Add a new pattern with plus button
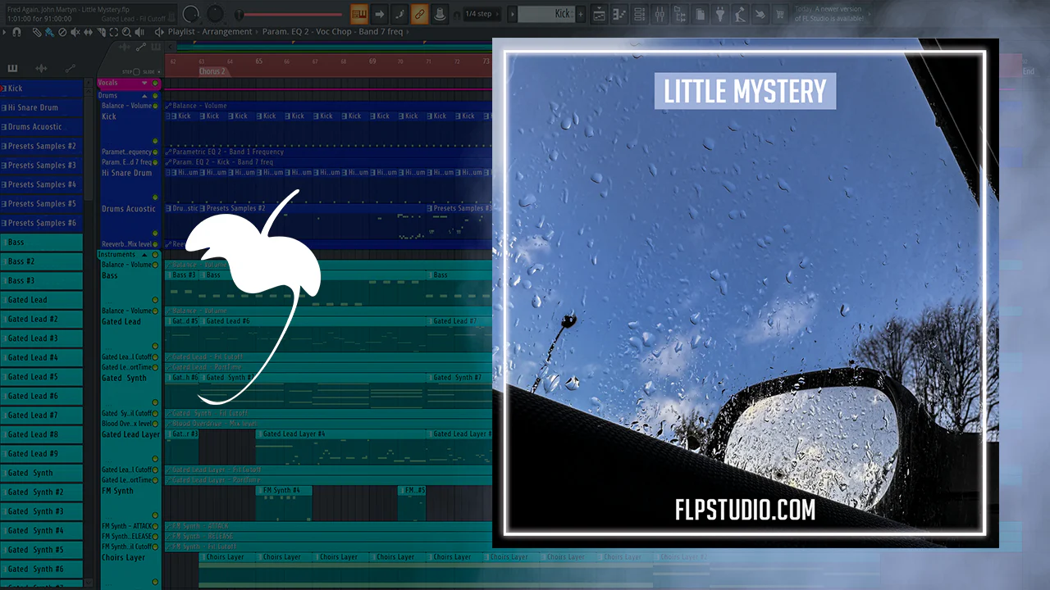1050x590 pixels. [582, 14]
